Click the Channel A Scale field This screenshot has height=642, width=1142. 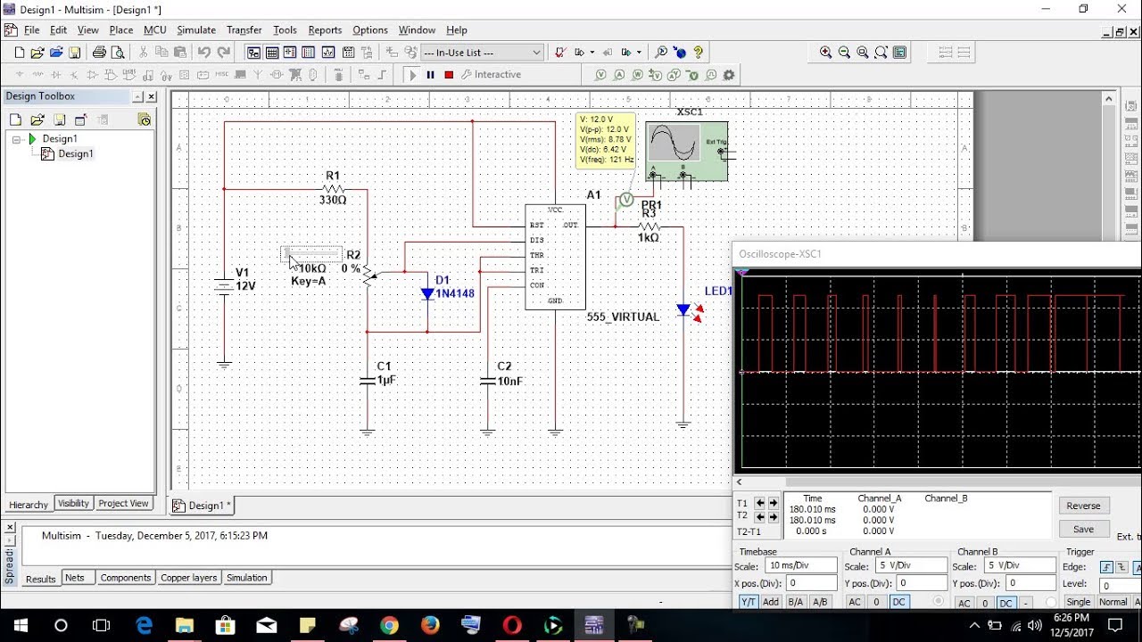pyautogui.click(x=911, y=566)
